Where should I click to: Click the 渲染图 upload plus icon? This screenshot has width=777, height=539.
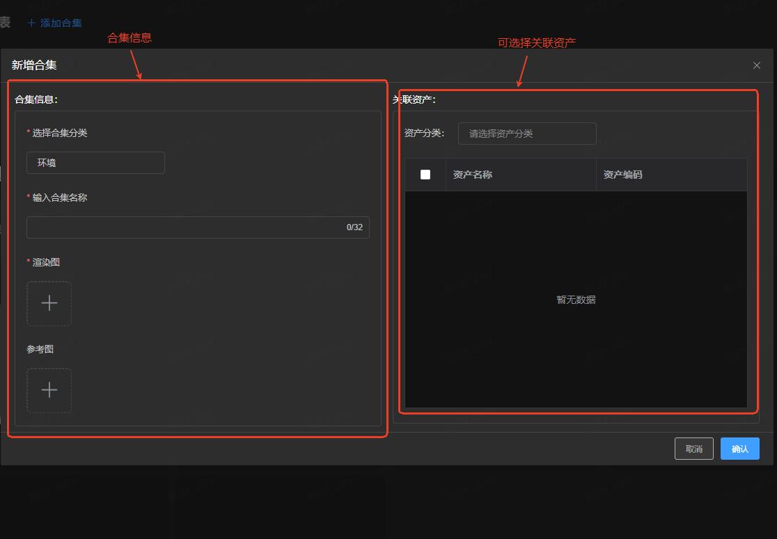[49, 303]
